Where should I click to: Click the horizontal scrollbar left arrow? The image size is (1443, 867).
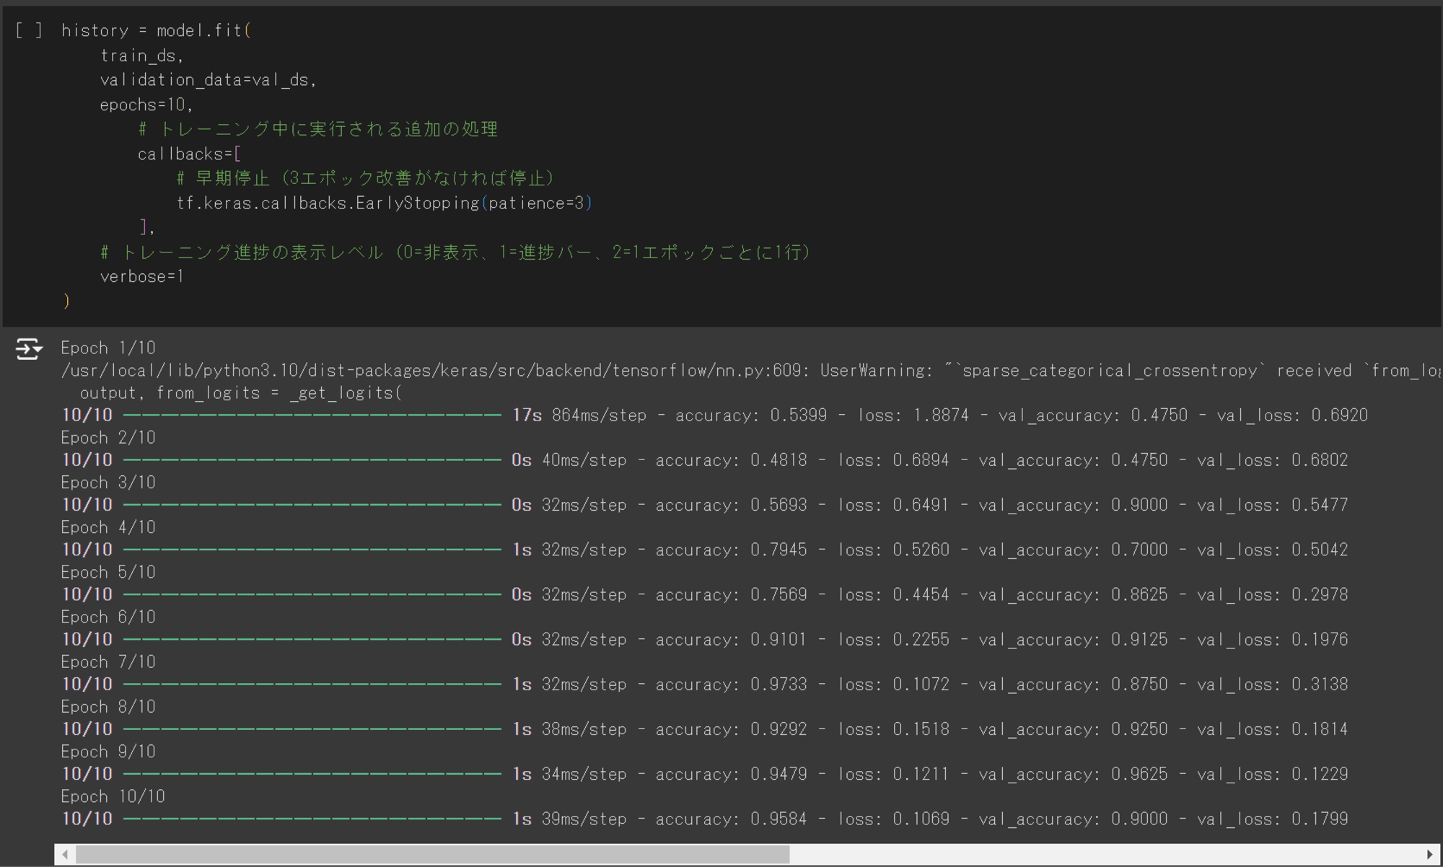[65, 855]
